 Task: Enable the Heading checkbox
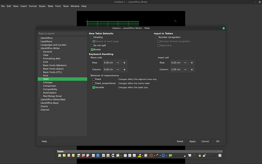(x=92, y=37)
